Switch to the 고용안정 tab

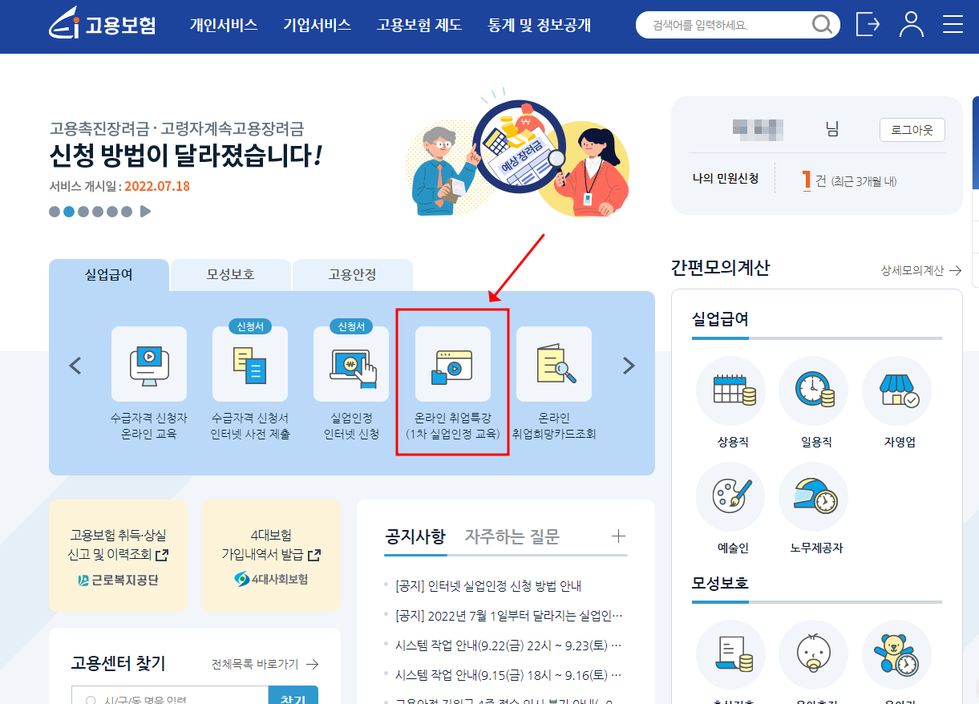(x=353, y=275)
